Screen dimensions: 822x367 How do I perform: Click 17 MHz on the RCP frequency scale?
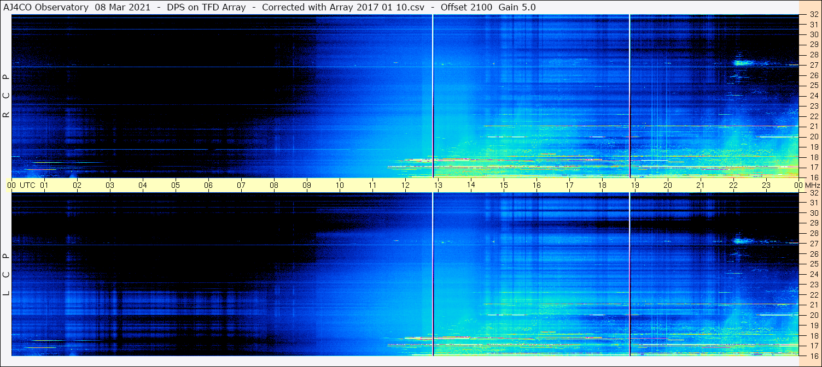point(814,167)
